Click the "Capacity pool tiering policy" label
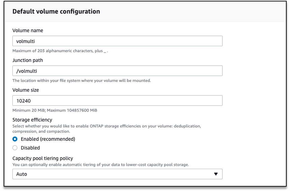This screenshot has width=290, height=192. tap(43, 158)
